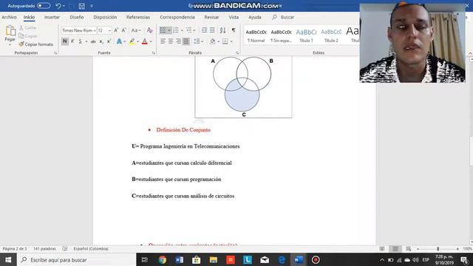Toggle the Autoguardado switch
Image resolution: width=473 pixels, height=266 pixels.
click(44, 6)
